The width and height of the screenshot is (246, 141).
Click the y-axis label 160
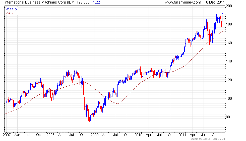229,43
